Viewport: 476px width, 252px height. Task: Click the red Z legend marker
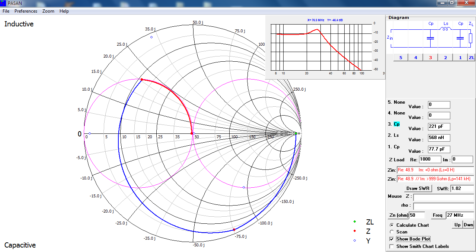355,231
